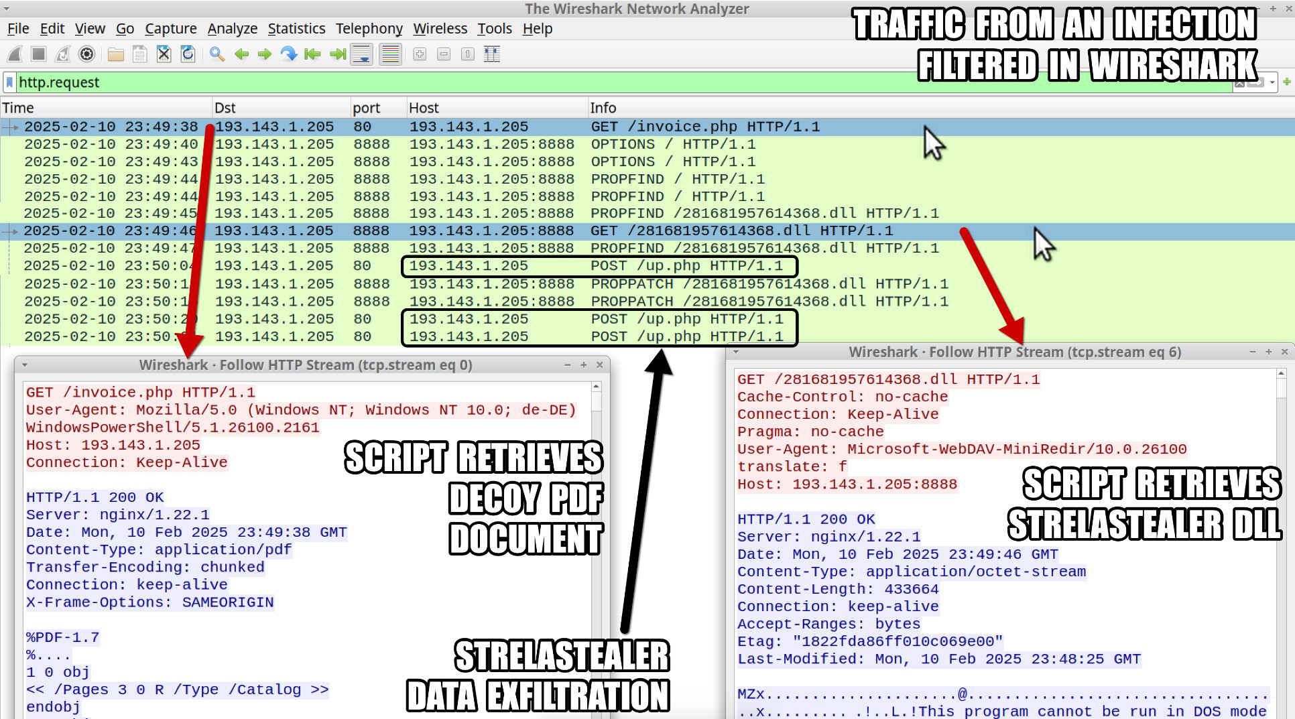Open the Wireless menu

[440, 29]
